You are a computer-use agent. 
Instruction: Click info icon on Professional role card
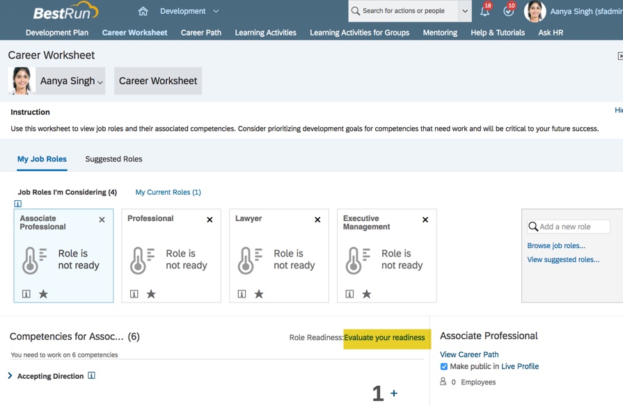point(134,294)
